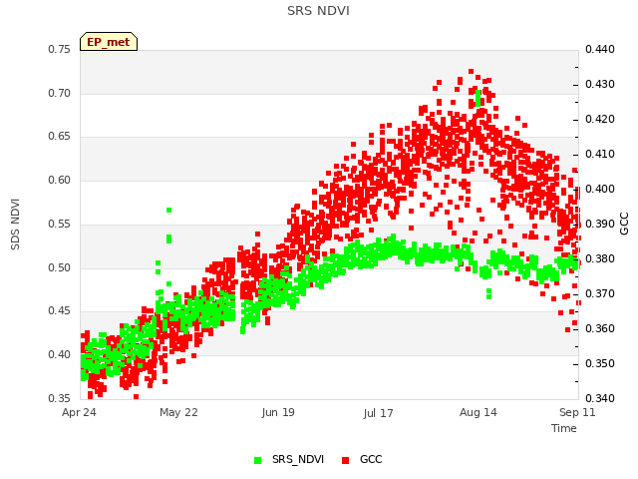Image resolution: width=638 pixels, height=479 pixels.
Task: Click the 0.440 right axis value
Action: [600, 49]
